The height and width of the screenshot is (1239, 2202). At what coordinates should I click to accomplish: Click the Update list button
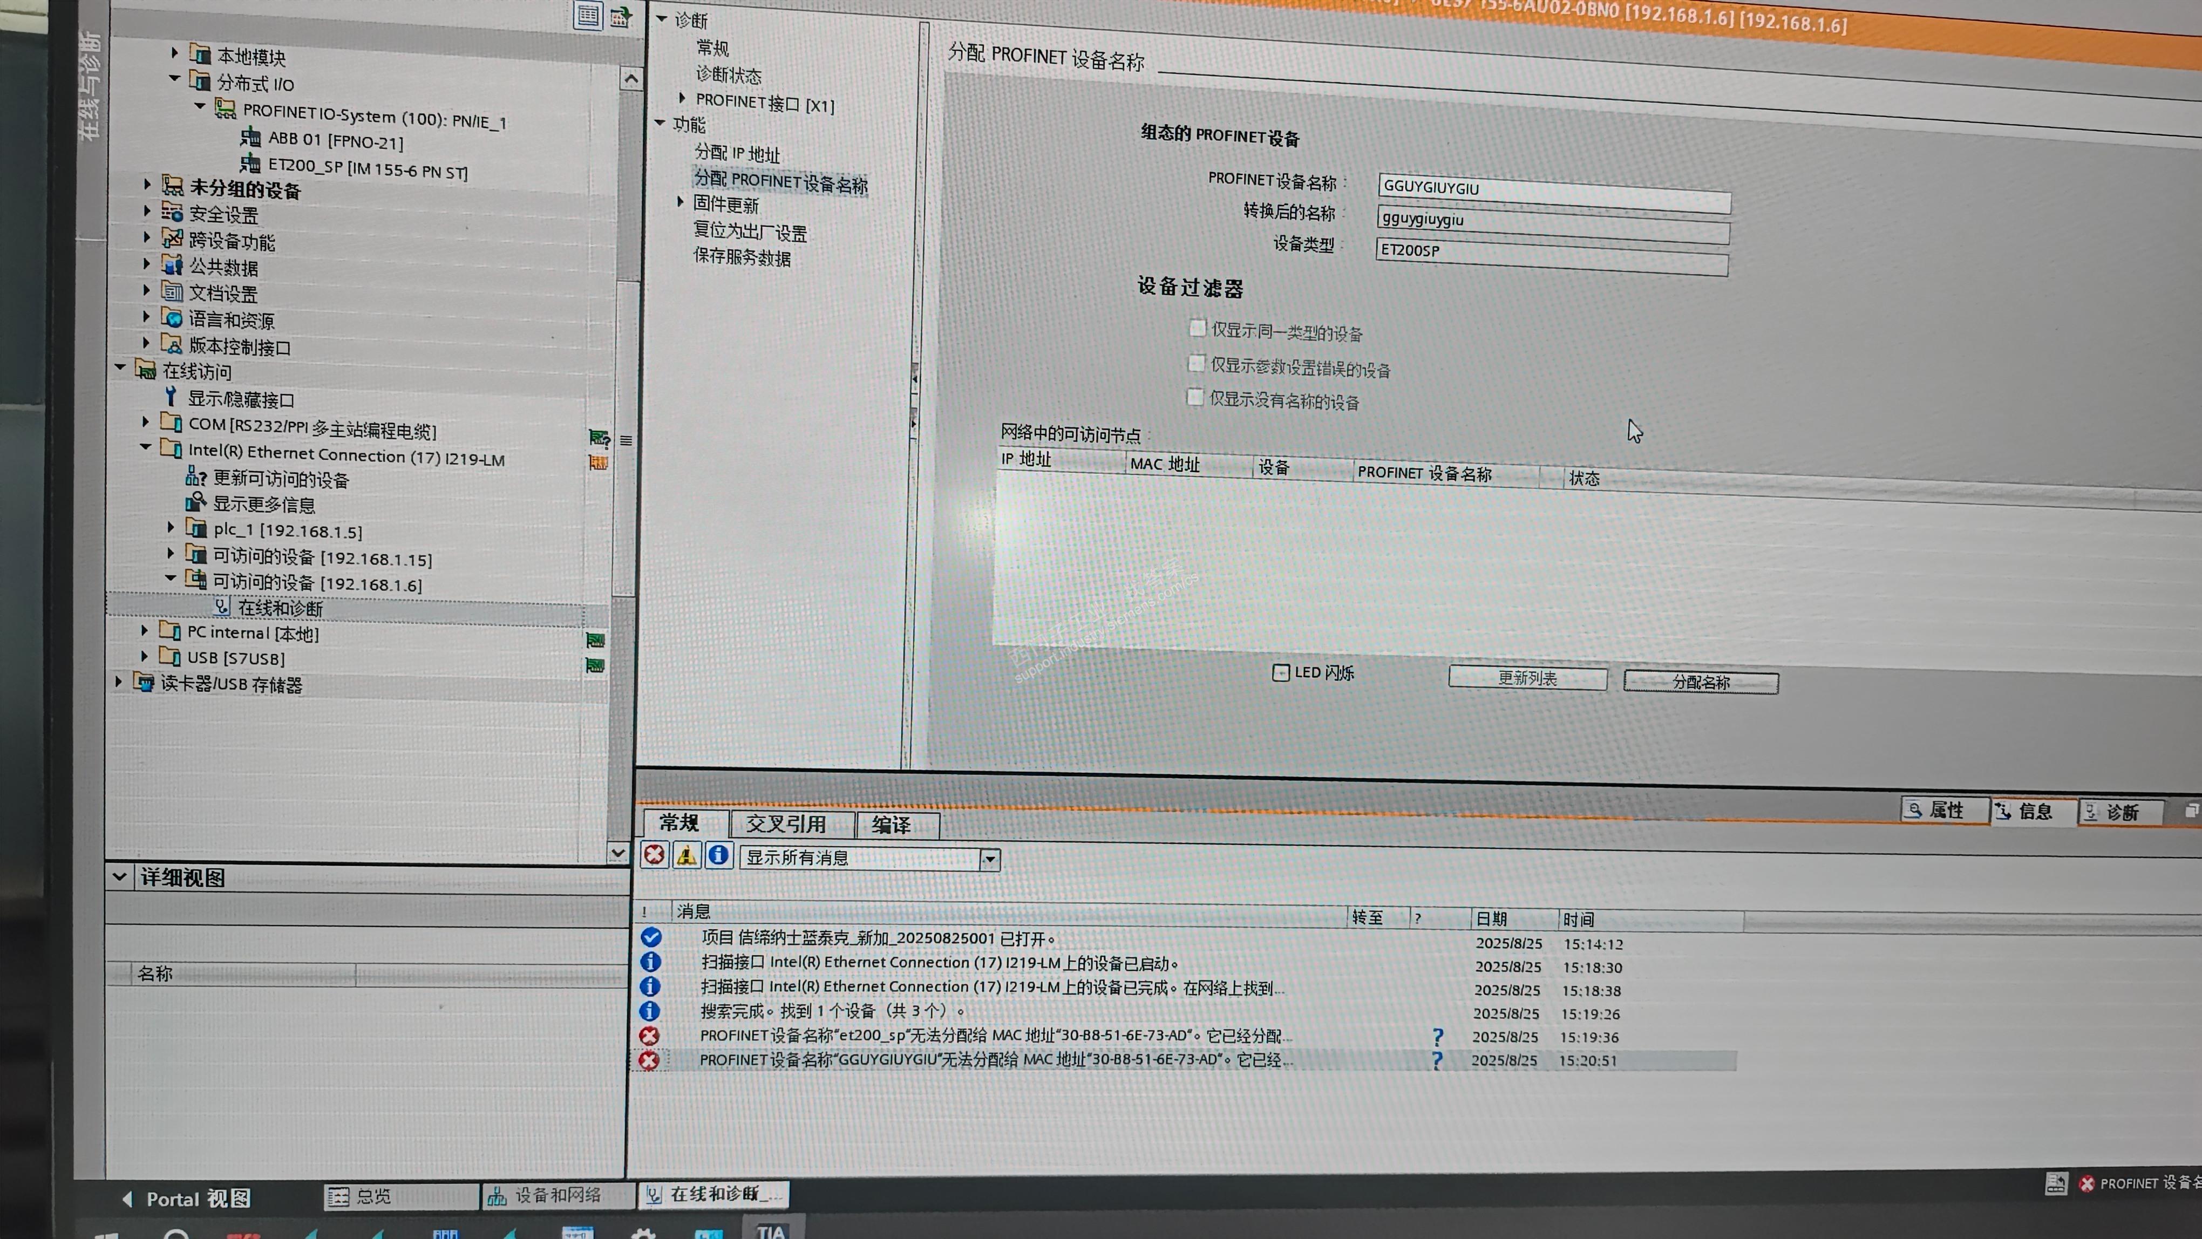pyautogui.click(x=1527, y=678)
